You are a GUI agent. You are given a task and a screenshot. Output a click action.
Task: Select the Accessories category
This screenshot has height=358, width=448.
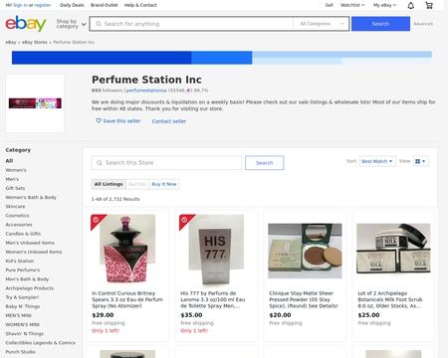tap(19, 225)
